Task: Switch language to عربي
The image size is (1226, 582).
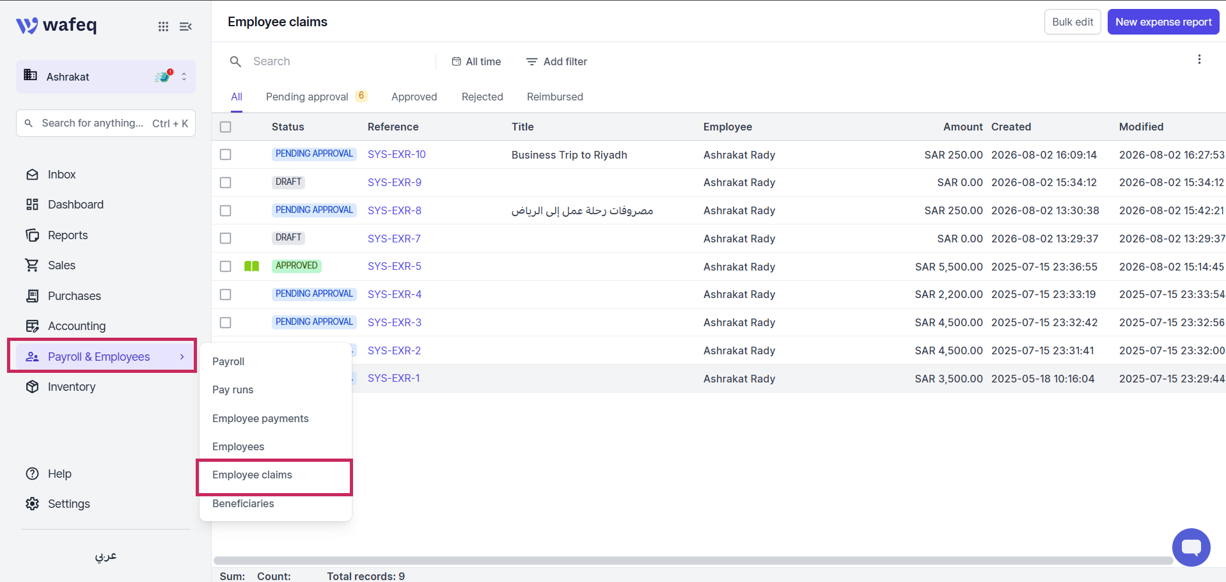Action: 106,556
